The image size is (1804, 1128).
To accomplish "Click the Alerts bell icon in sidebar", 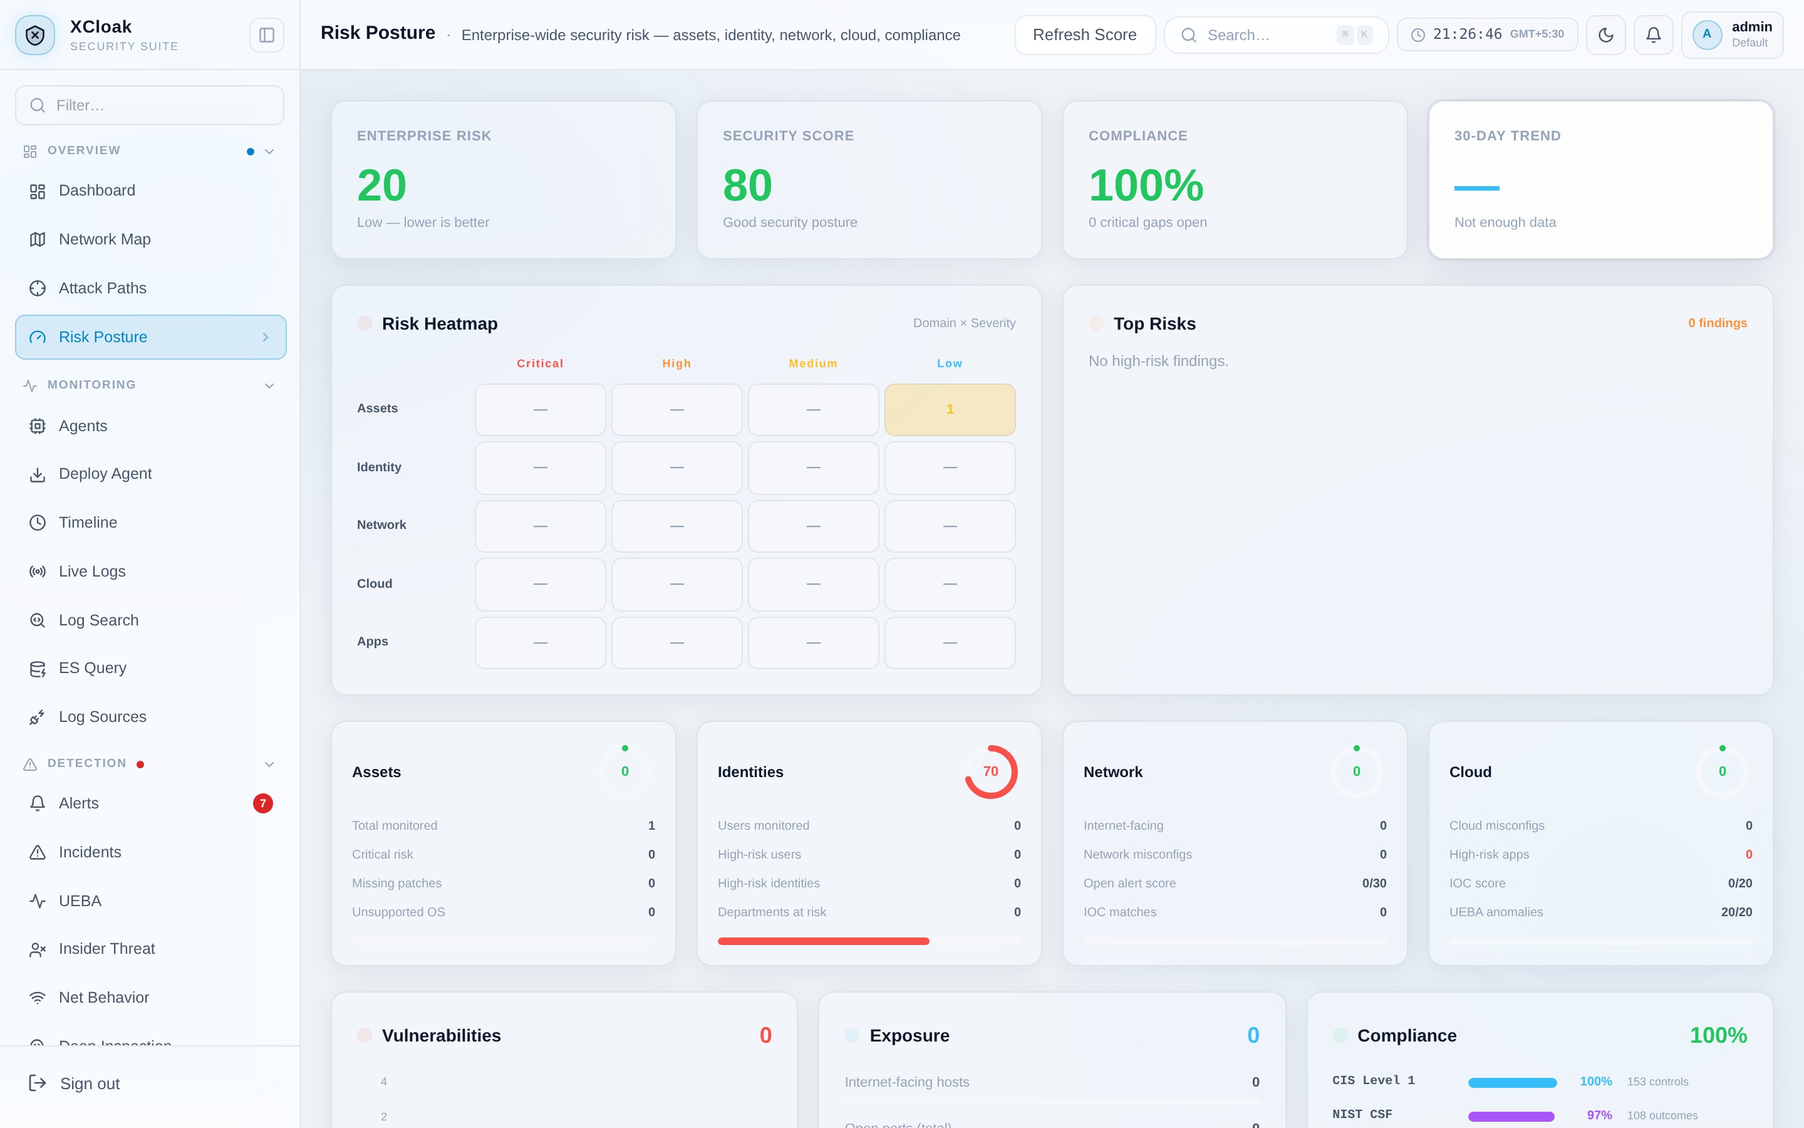I will coord(38,803).
